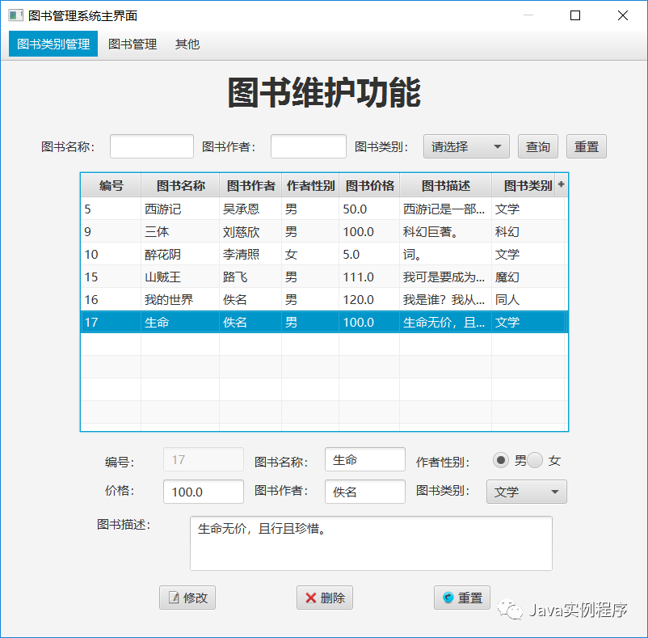Screen dimensions: 648x638
Task: Click the top 重置 button beside 查询
Action: pyautogui.click(x=586, y=146)
